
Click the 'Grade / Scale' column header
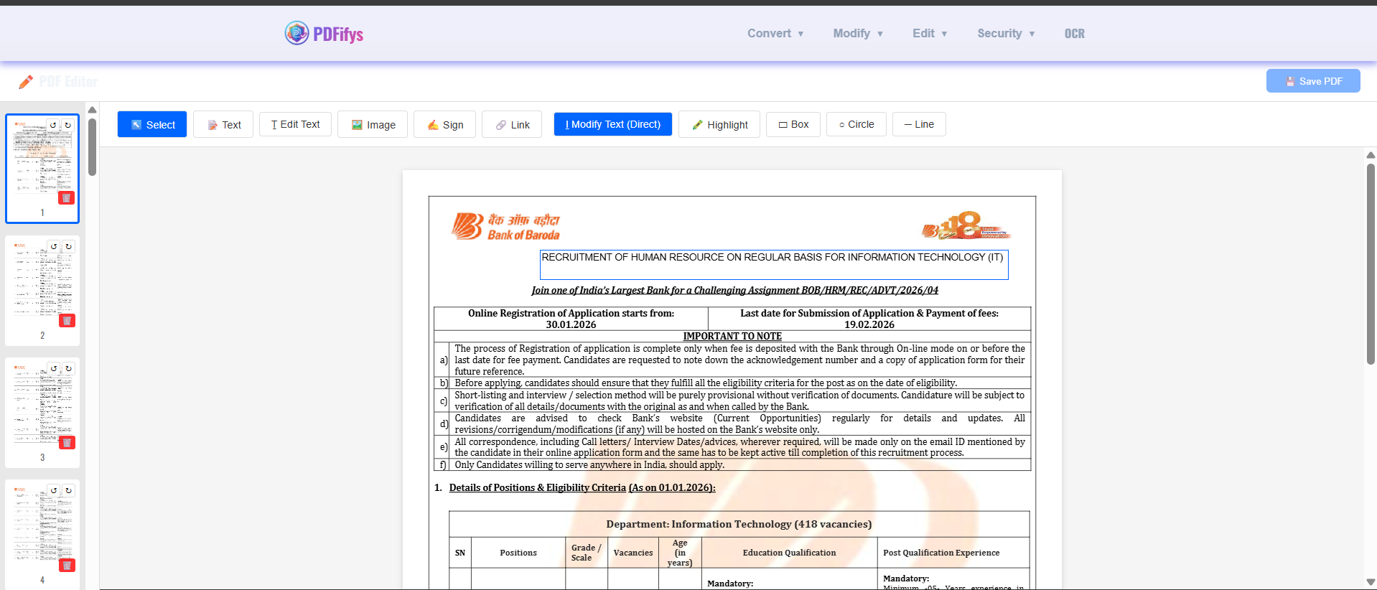[x=586, y=553]
